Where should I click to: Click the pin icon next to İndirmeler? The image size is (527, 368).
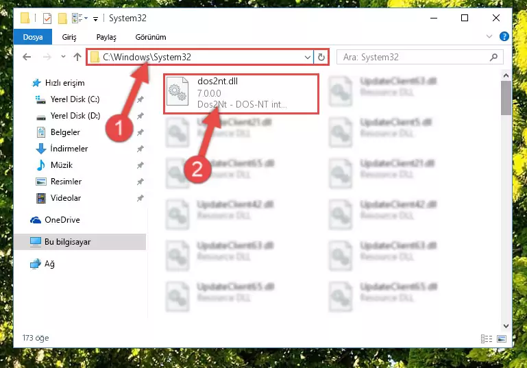140,149
